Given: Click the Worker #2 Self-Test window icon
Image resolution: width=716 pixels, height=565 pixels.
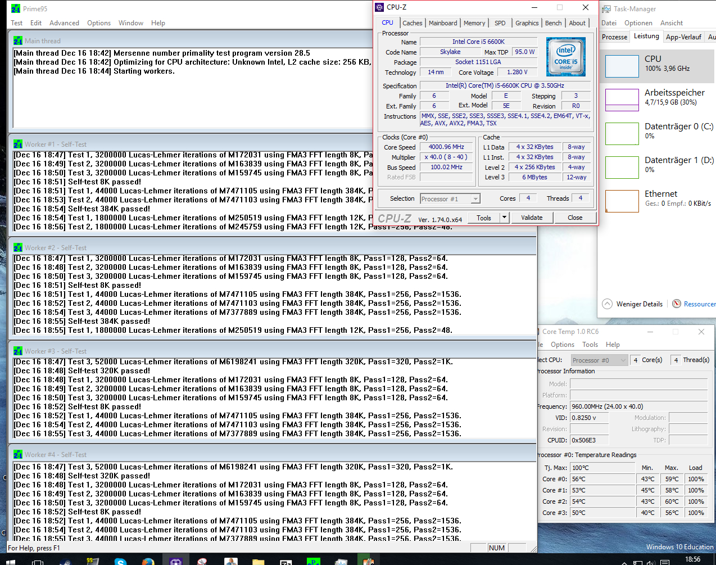Looking at the screenshot, I should (x=18, y=247).
